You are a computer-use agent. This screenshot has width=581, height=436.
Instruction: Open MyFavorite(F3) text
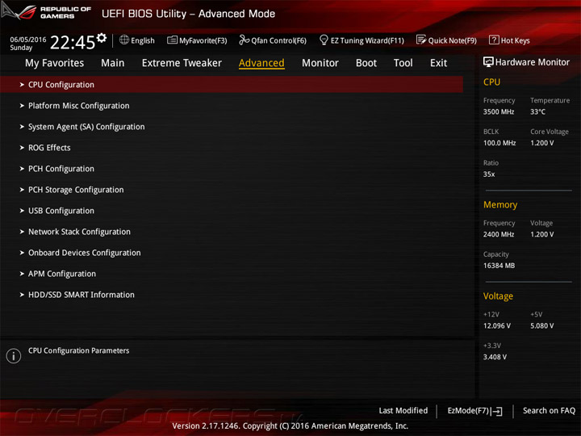pyautogui.click(x=203, y=40)
